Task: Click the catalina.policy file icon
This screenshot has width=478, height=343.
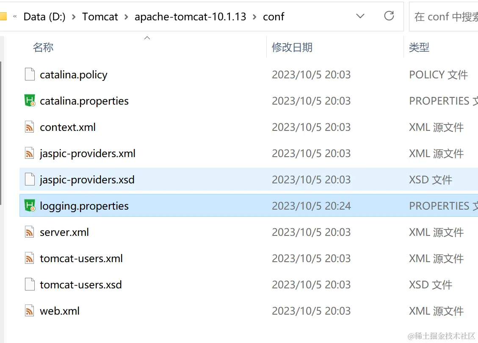Action: point(30,75)
